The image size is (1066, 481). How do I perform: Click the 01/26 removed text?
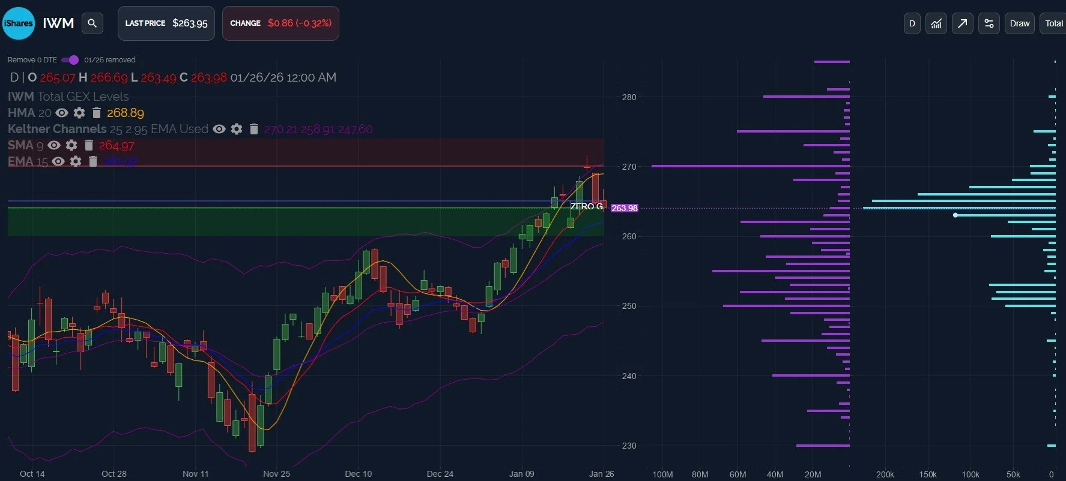(x=110, y=60)
